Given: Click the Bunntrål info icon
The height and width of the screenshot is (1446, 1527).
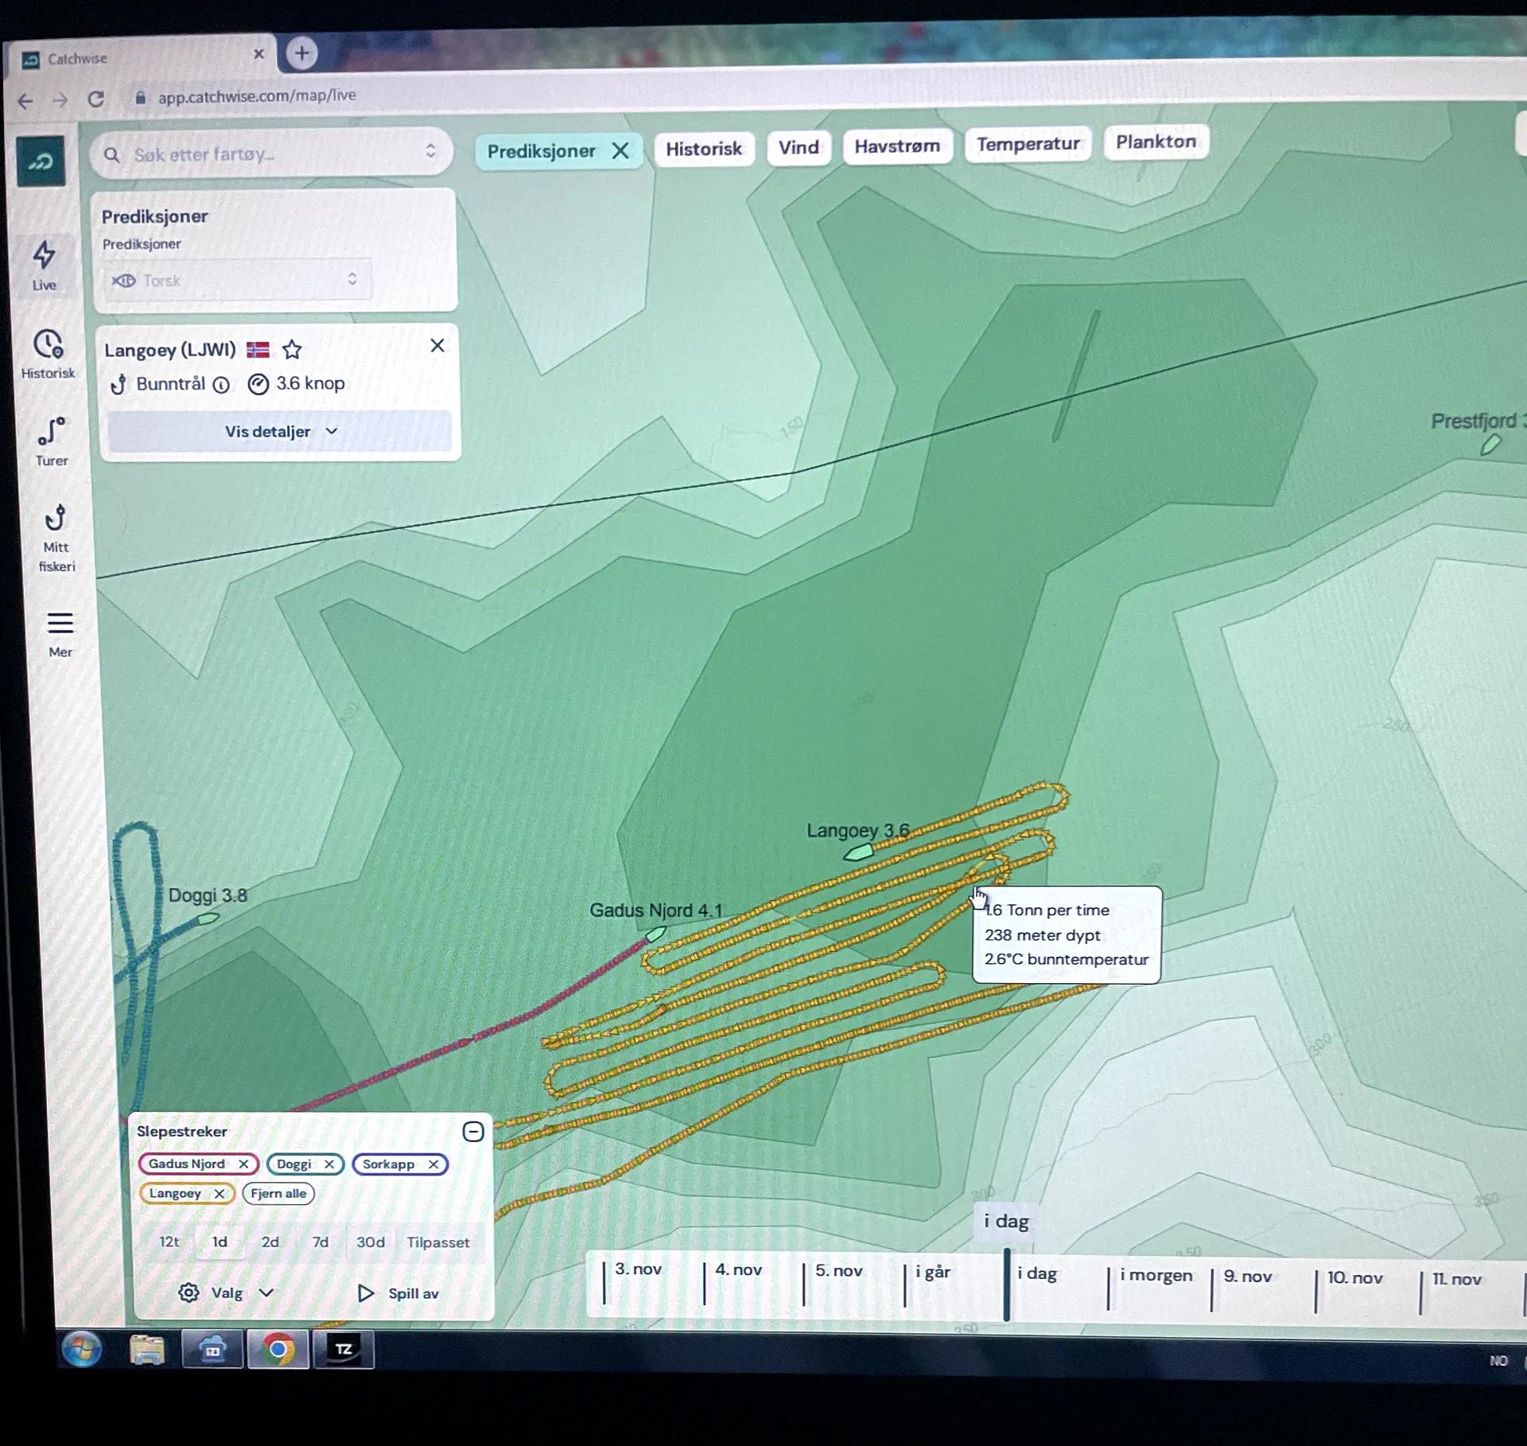Looking at the screenshot, I should coord(222,385).
